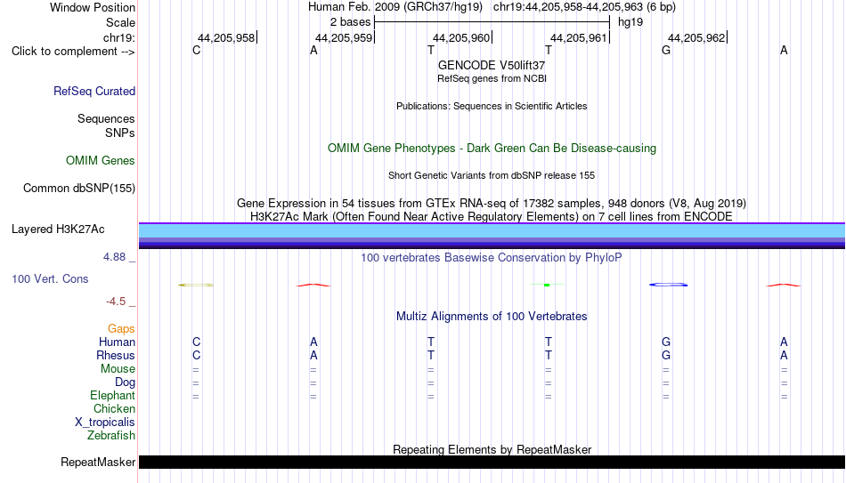This screenshot has height=483, width=846.
Task: Open the 100 Vert. Cons track label
Action: [50, 278]
